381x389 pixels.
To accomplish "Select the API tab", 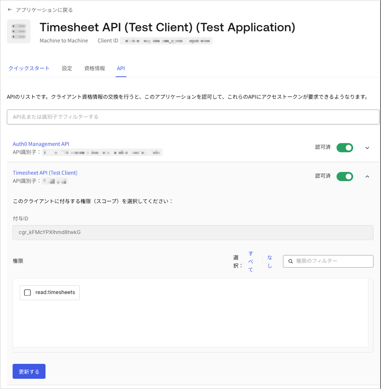I will pos(121,68).
